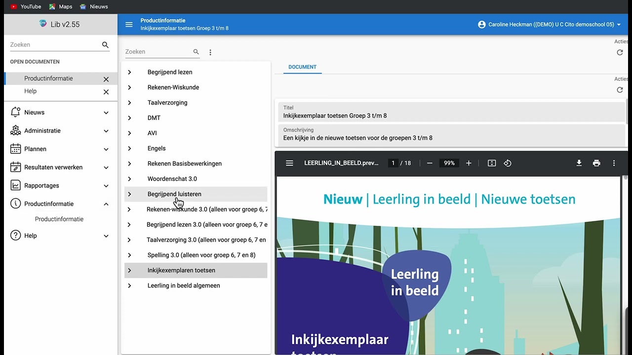The width and height of the screenshot is (632, 355).
Task: Click the Titel field value
Action: pyautogui.click(x=335, y=116)
